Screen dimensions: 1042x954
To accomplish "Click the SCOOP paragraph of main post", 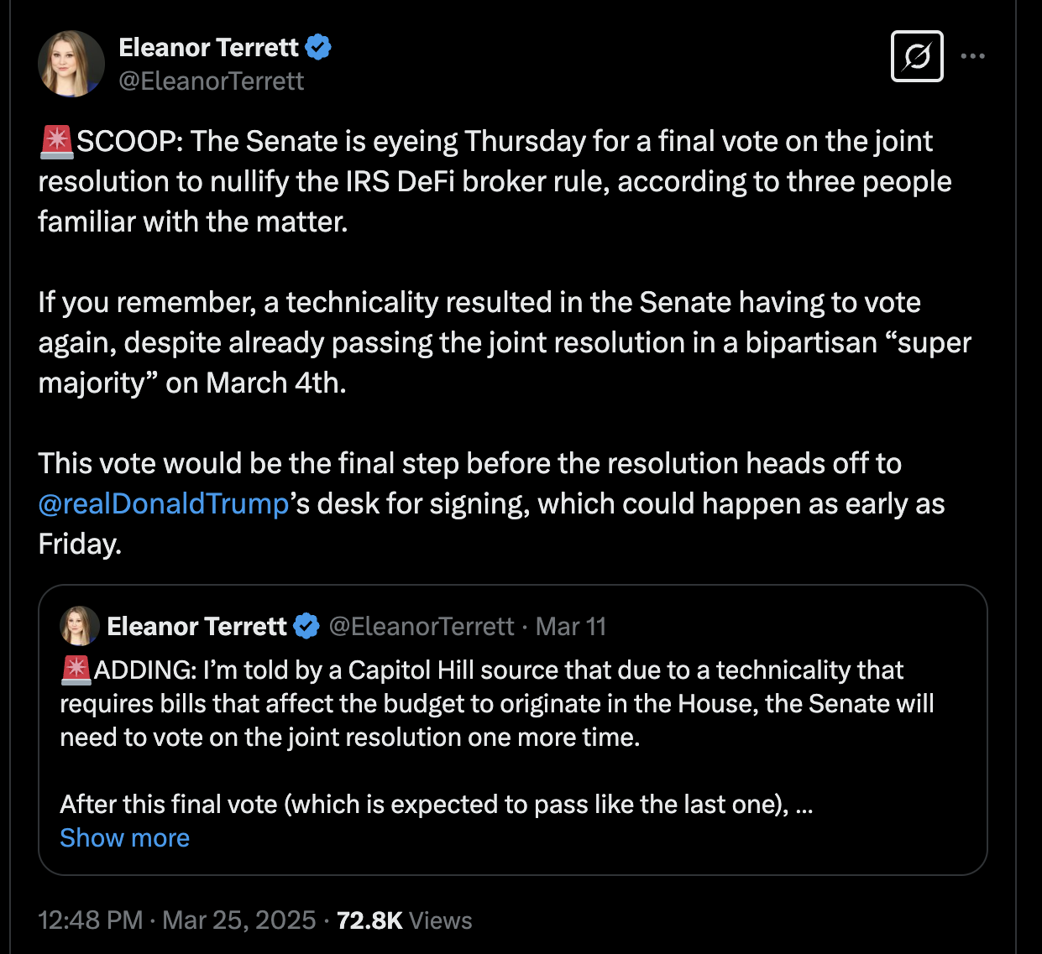I will (x=495, y=181).
